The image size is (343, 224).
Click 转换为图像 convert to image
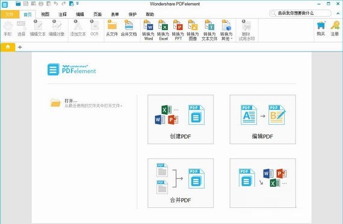pos(193,31)
